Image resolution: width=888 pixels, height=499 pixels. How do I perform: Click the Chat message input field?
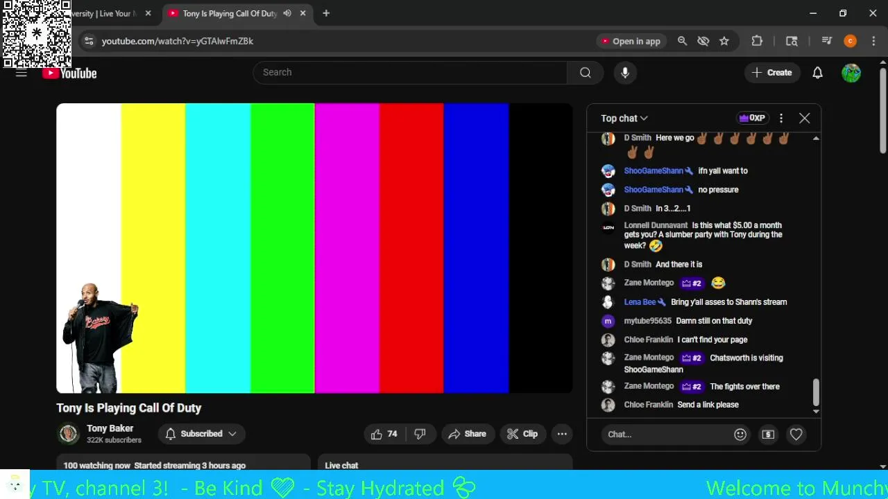[665, 435]
